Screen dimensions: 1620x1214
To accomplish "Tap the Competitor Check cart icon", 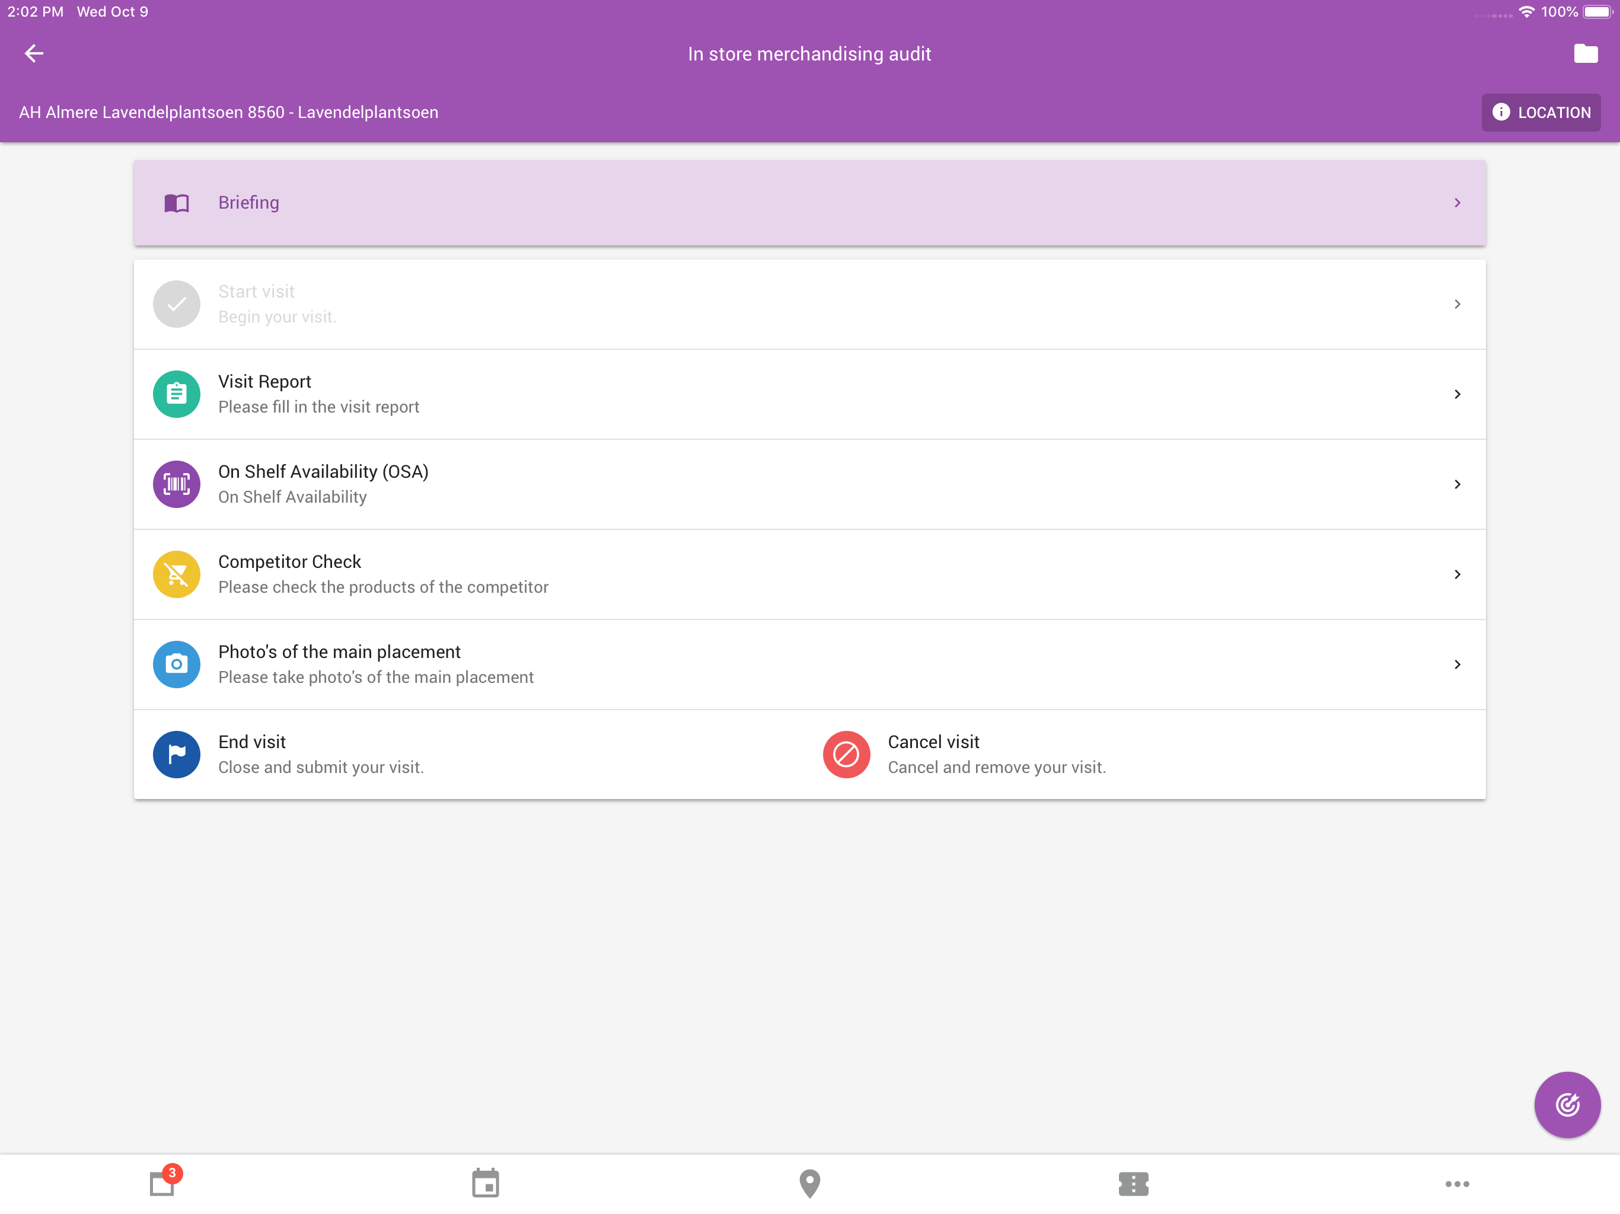I will pyautogui.click(x=177, y=574).
